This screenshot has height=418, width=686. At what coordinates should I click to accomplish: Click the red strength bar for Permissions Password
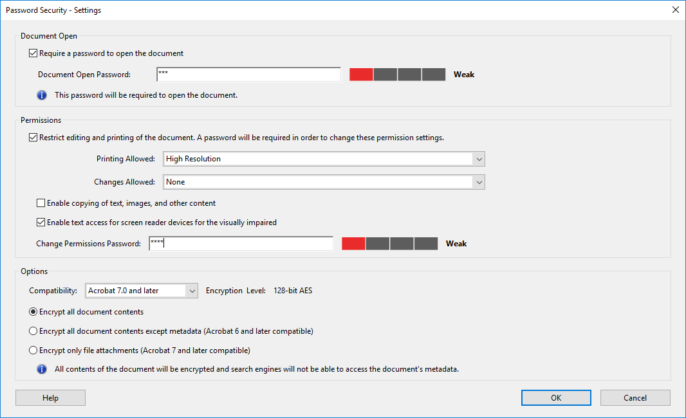[x=353, y=244]
